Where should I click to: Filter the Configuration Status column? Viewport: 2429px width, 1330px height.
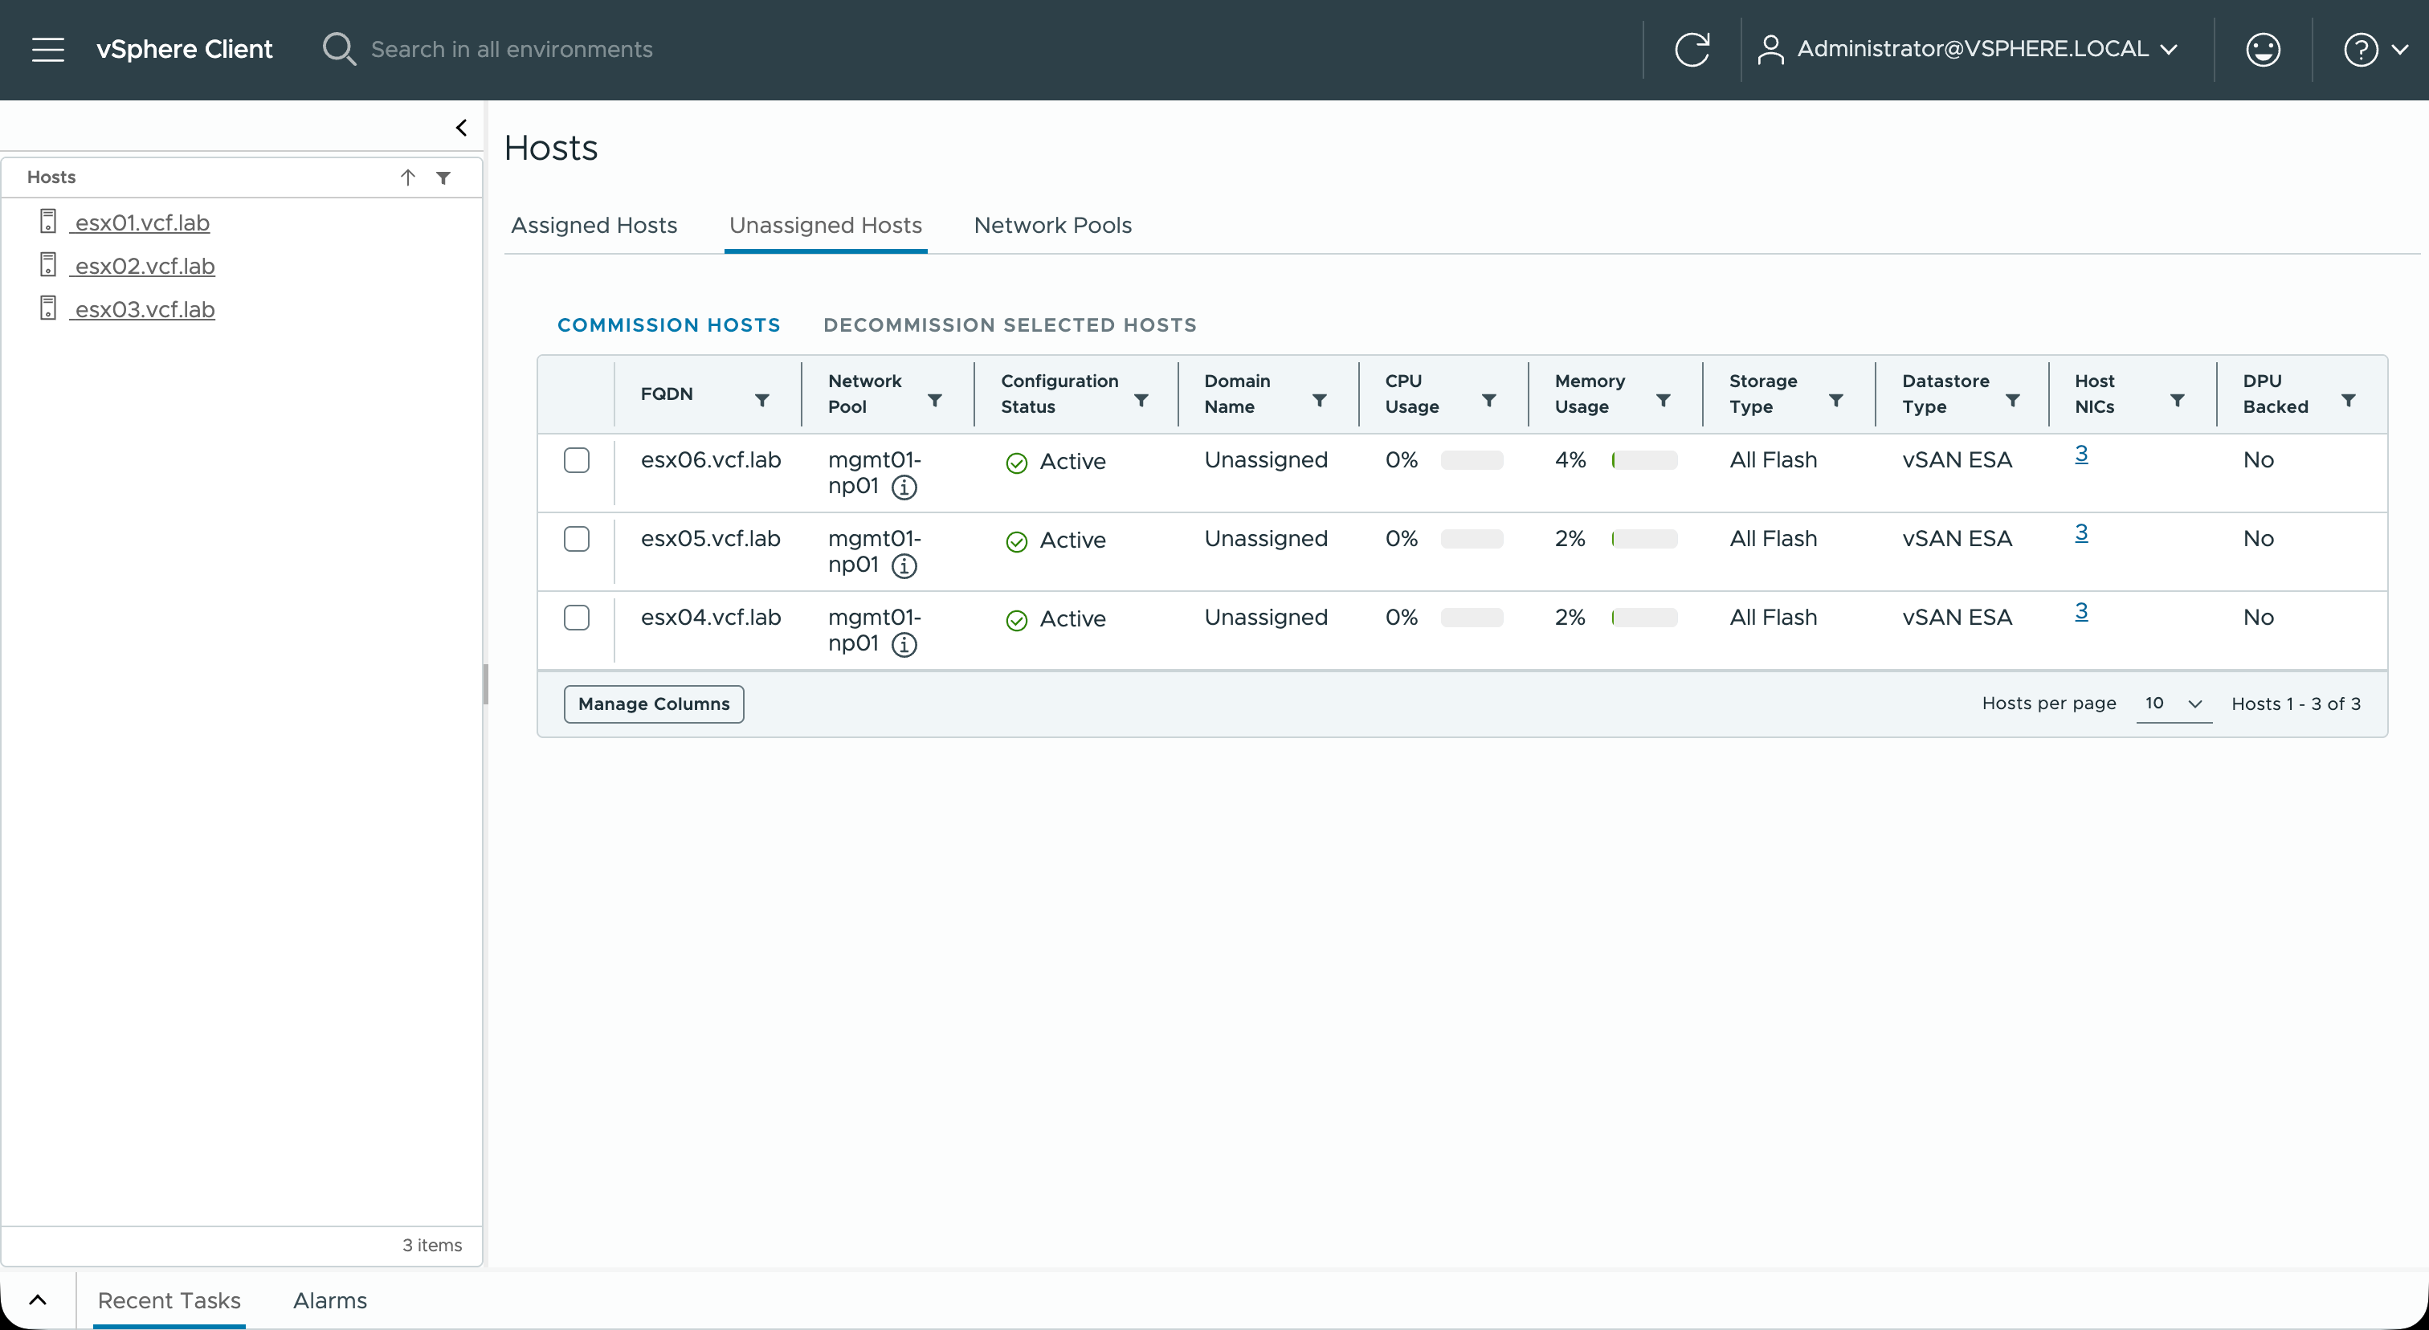(x=1141, y=401)
